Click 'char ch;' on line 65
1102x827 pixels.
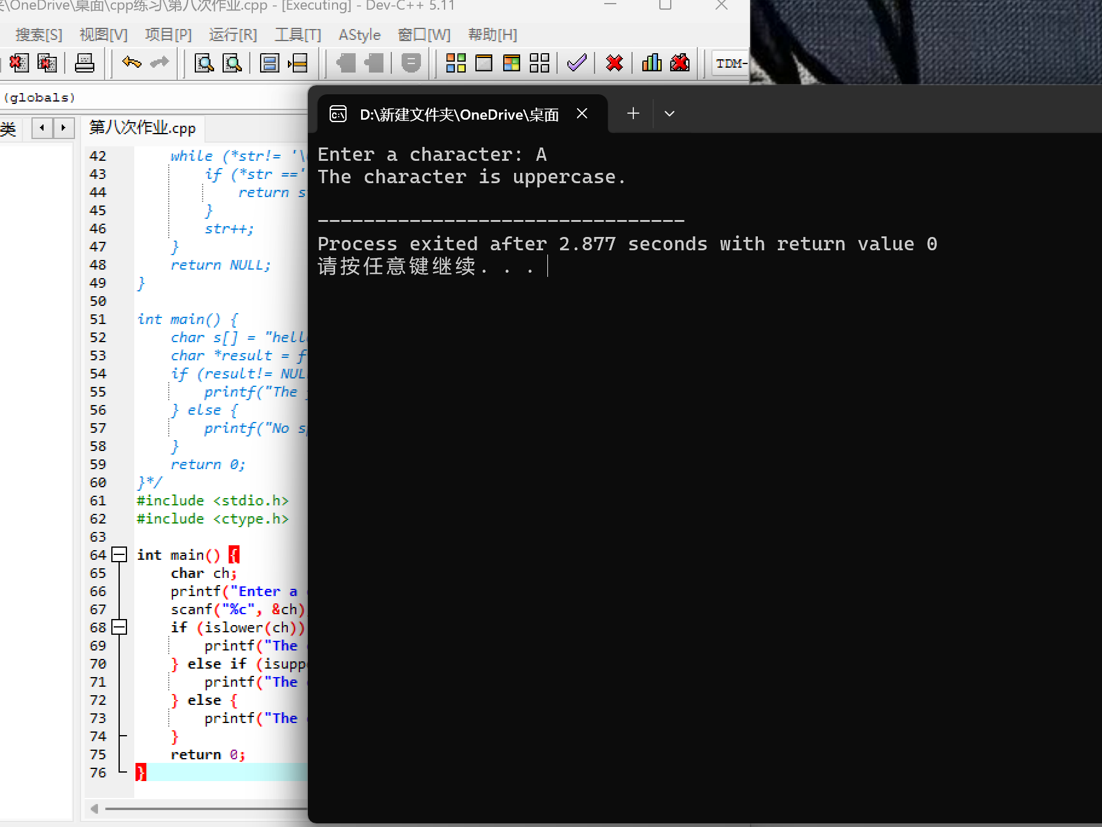click(x=204, y=573)
